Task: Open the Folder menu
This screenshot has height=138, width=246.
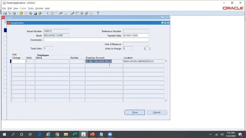Action: point(23,8)
